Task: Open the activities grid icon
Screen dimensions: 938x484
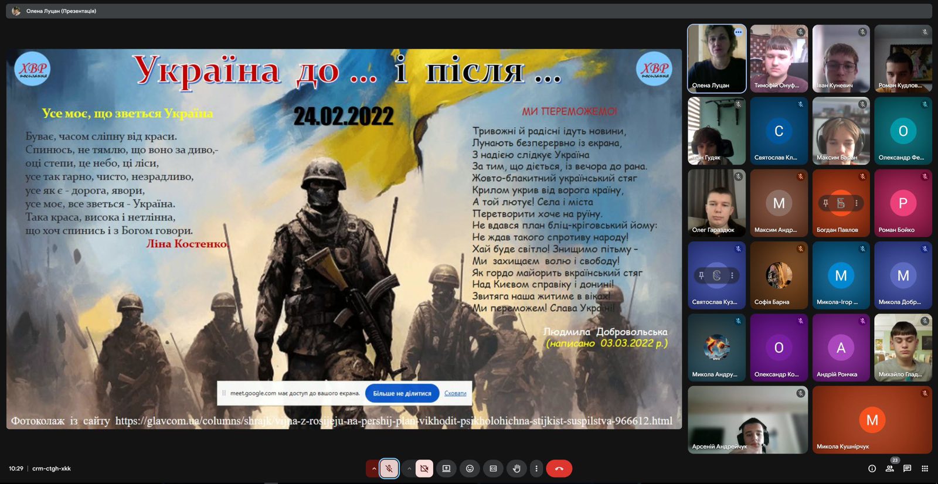Action: [x=925, y=469]
